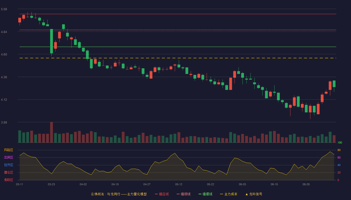Click the 5.08 price axis label
The image size is (351, 200).
[x=4, y=9]
